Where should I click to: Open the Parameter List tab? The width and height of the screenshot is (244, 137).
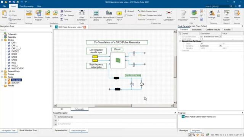pos(61,131)
